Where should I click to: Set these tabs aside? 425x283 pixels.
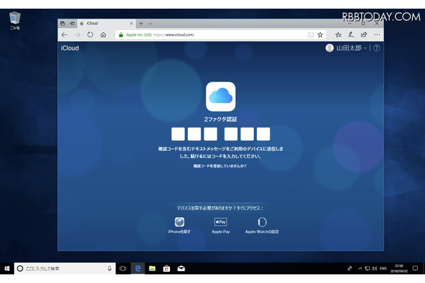click(72, 24)
